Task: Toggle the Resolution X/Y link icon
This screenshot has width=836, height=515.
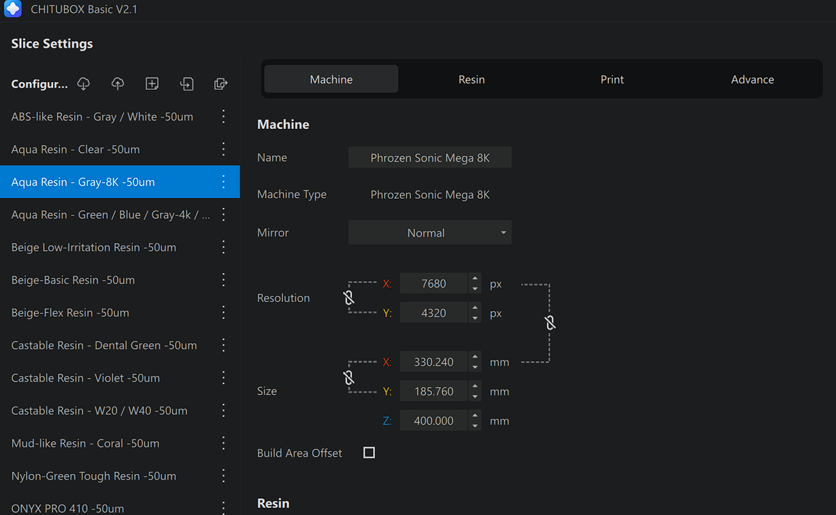Action: point(349,298)
